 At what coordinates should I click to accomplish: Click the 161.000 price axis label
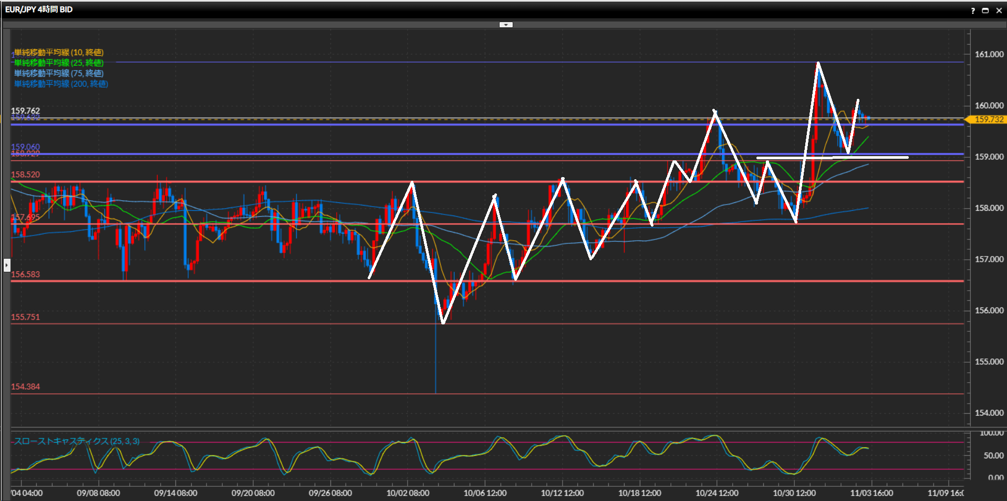(989, 54)
